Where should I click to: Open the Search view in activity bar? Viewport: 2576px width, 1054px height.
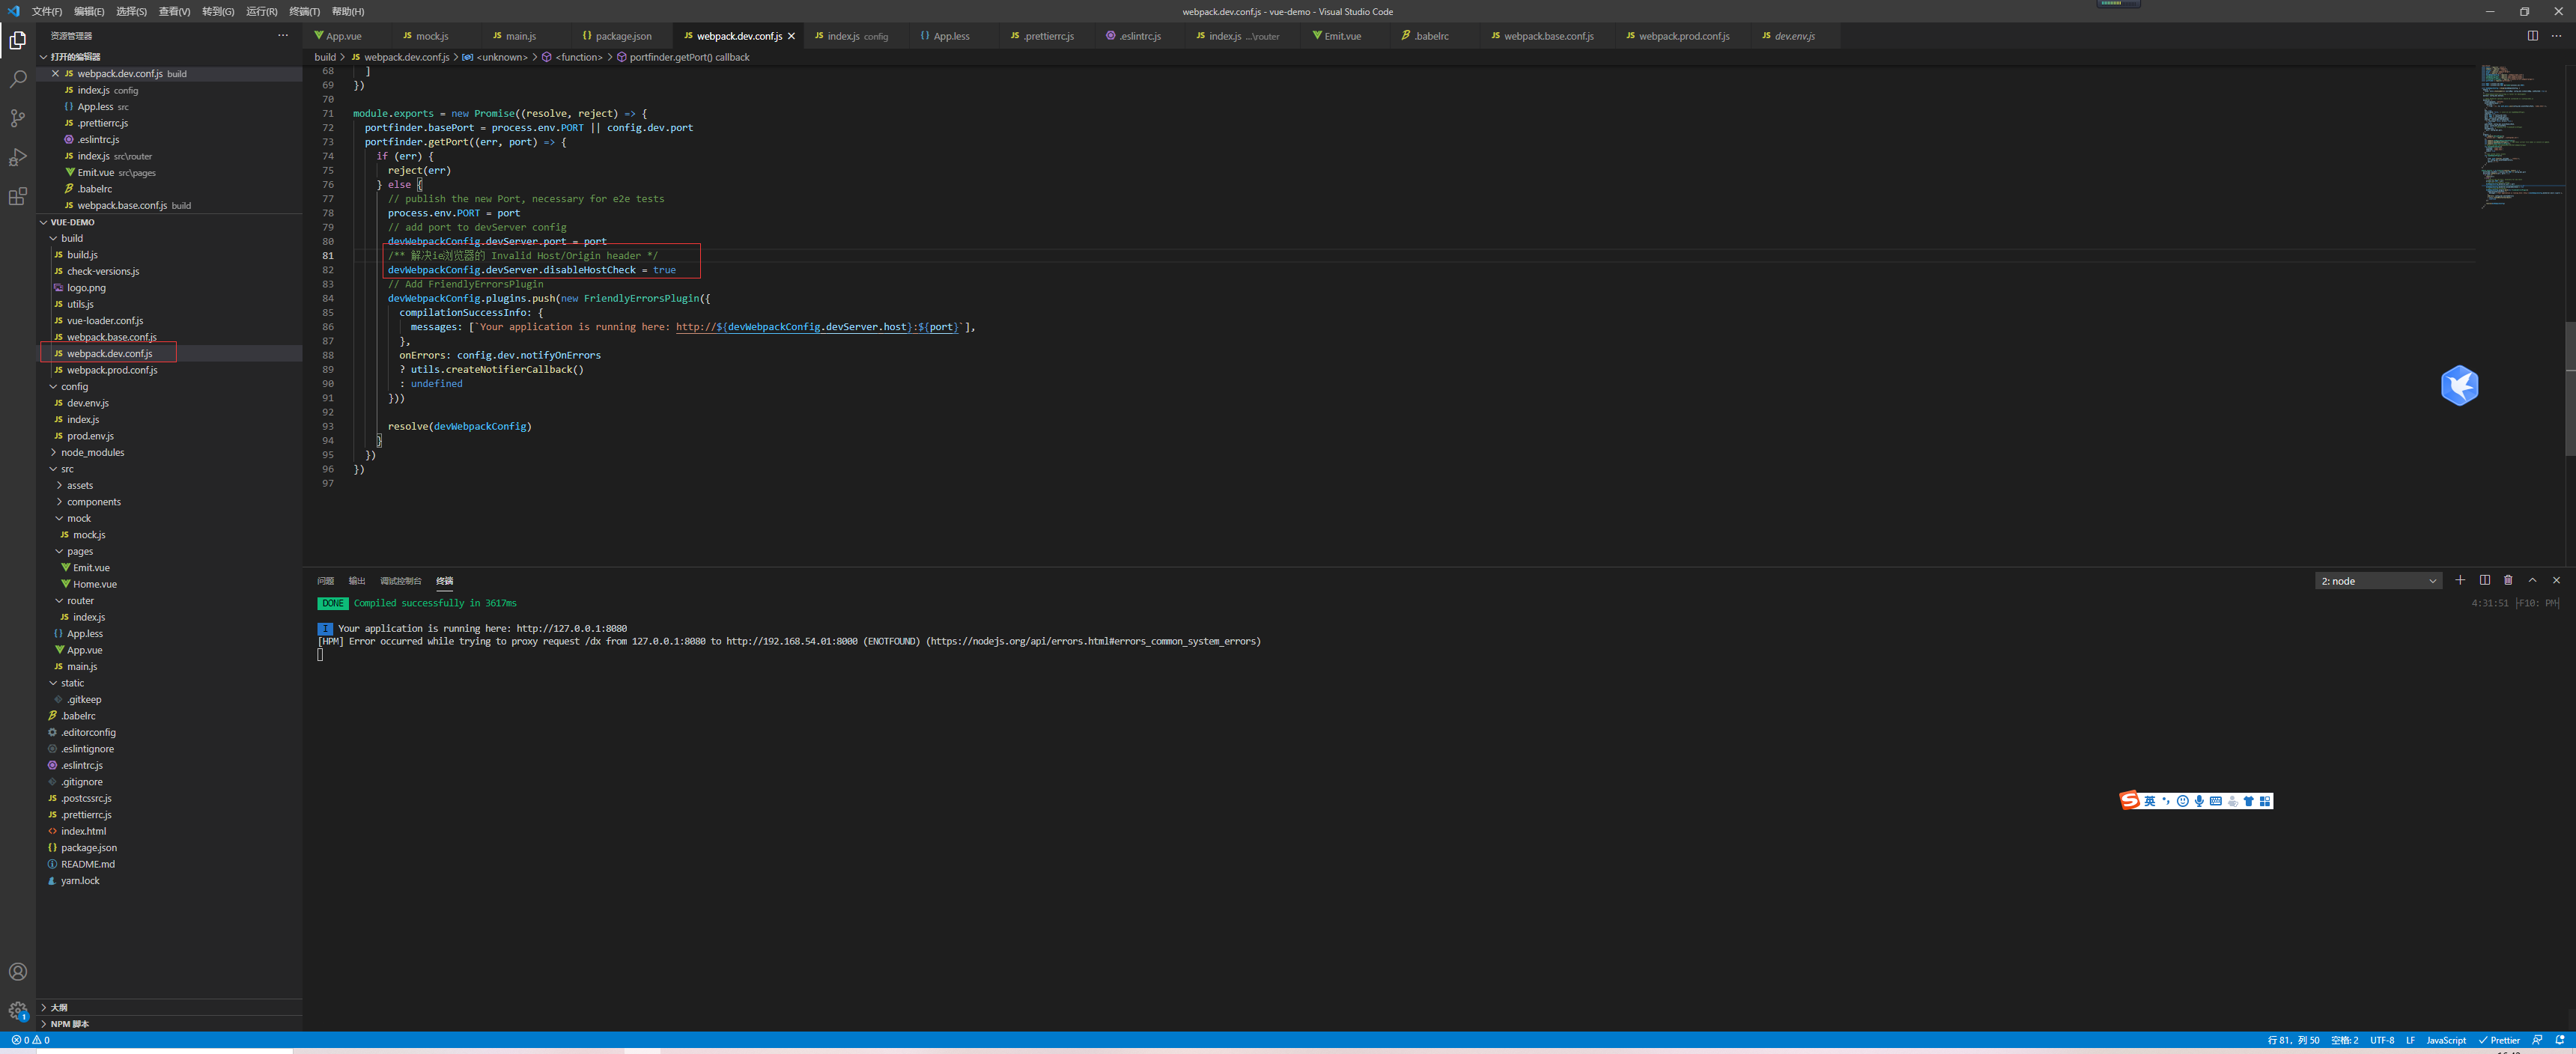pyautogui.click(x=18, y=79)
